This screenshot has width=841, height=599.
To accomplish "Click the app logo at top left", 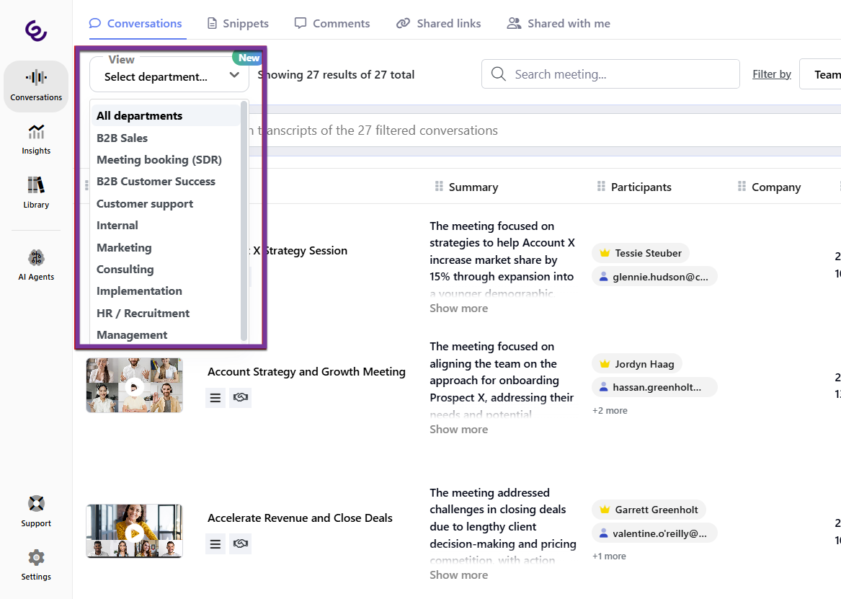I will (36, 30).
